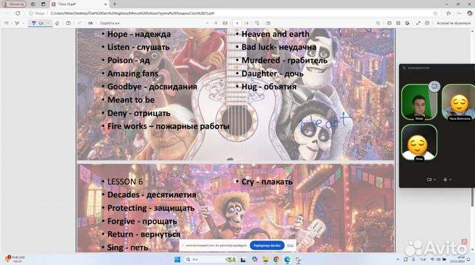The width and height of the screenshot is (475, 265).
Task: Mute microphone in Kumospace panel
Action: click(x=446, y=179)
